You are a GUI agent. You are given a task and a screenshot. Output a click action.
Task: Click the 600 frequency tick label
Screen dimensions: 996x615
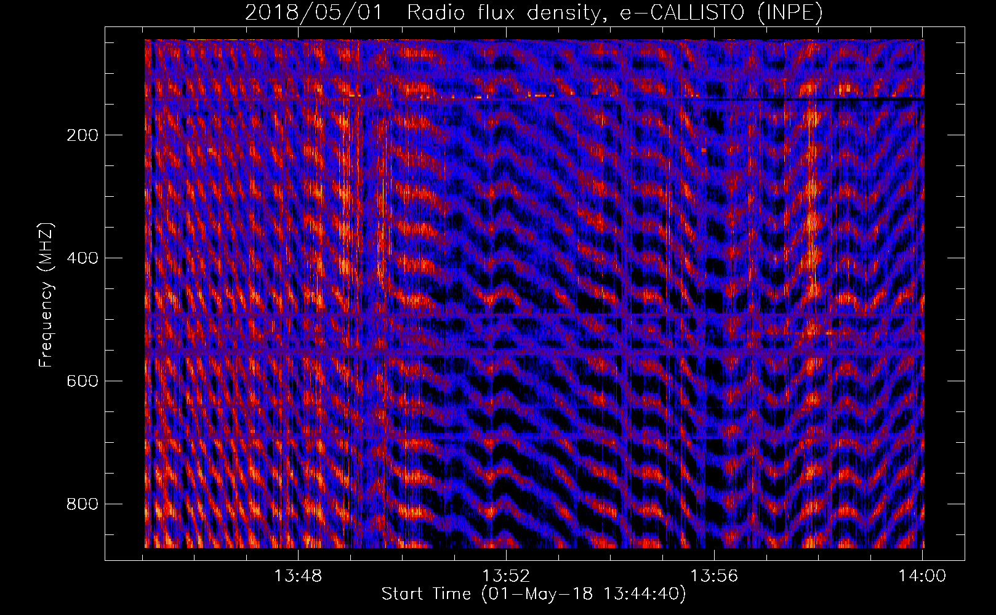coord(82,381)
